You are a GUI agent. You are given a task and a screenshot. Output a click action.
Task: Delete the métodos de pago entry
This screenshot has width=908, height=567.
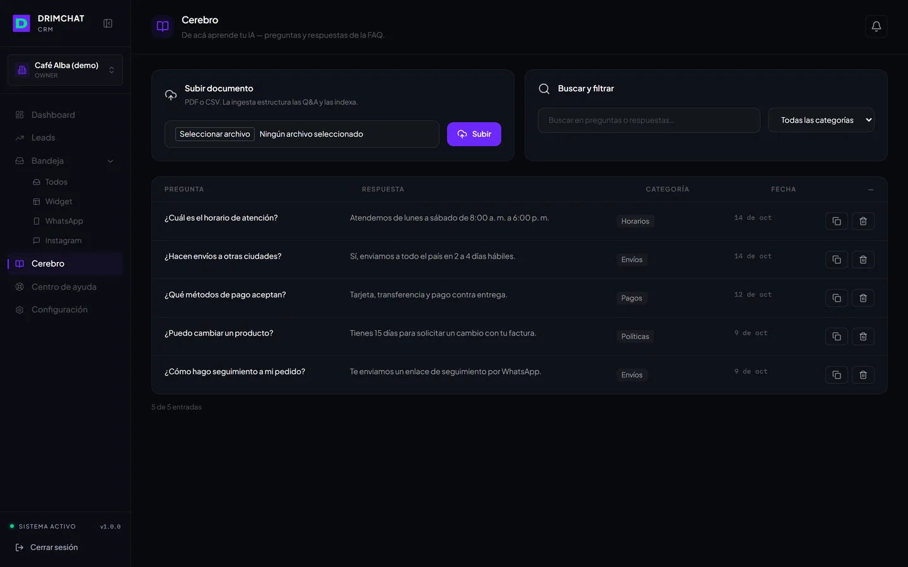click(x=863, y=298)
